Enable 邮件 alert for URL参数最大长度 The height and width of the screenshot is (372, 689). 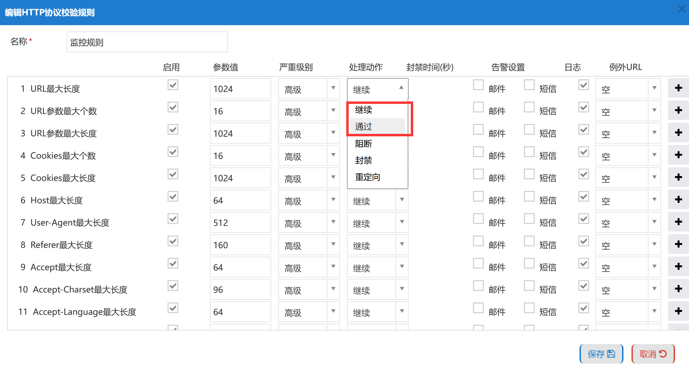[x=478, y=130]
